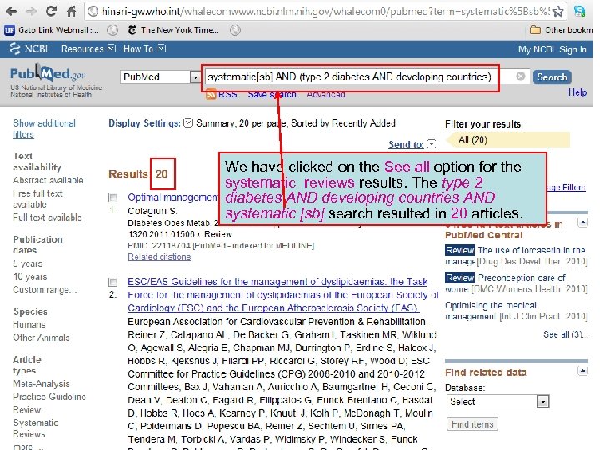
Task: Tick the checkbox for ESC/EAS Guidelines result
Action: (x=112, y=282)
